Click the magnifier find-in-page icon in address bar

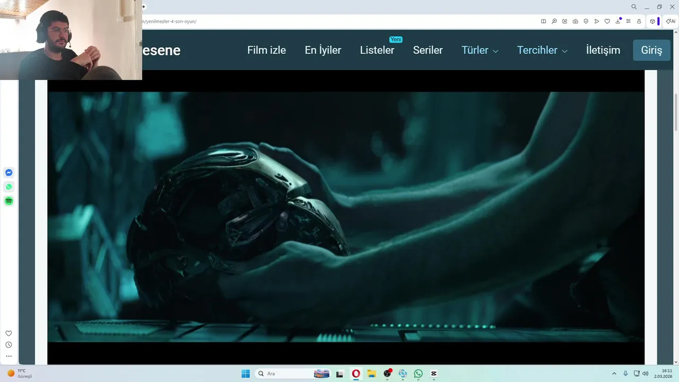point(554,21)
